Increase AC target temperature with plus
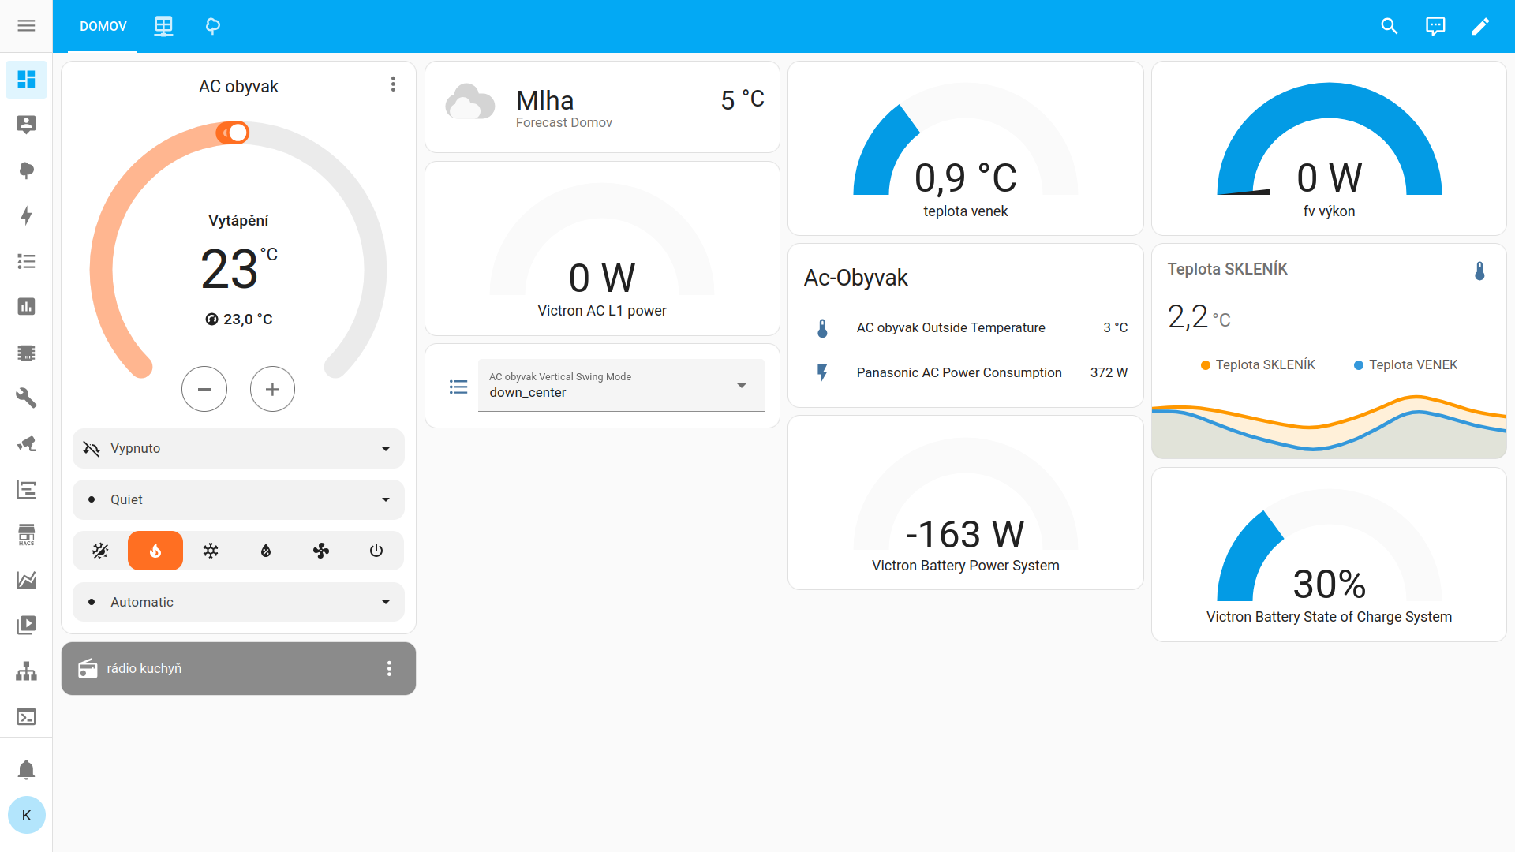Image resolution: width=1515 pixels, height=852 pixels. pos(272,389)
